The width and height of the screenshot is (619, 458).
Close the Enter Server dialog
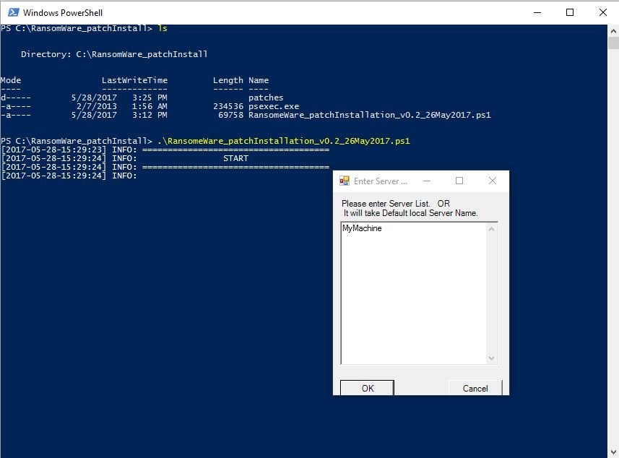pos(493,181)
